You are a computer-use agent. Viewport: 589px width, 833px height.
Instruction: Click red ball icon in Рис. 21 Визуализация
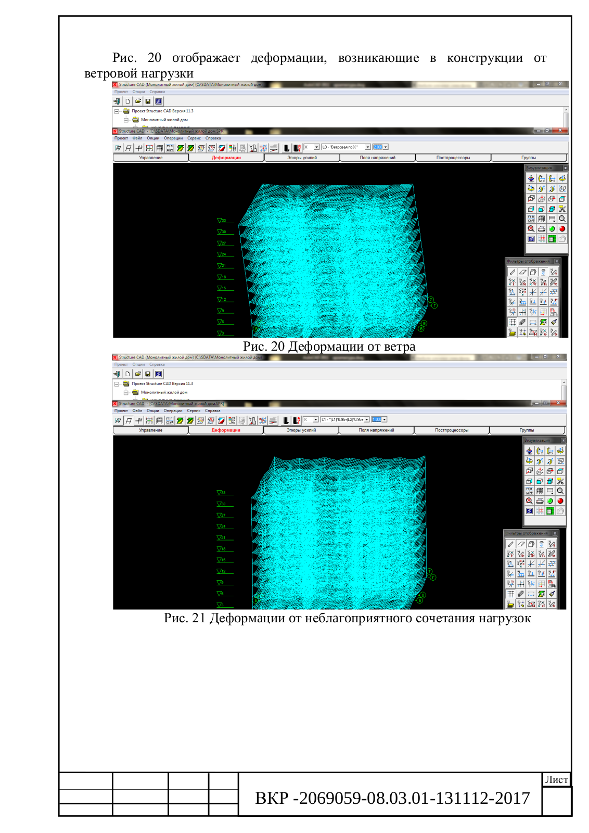tap(560, 501)
